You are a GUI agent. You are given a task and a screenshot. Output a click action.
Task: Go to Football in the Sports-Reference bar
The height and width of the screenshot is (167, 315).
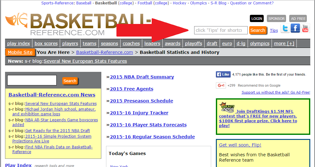[144, 3]
